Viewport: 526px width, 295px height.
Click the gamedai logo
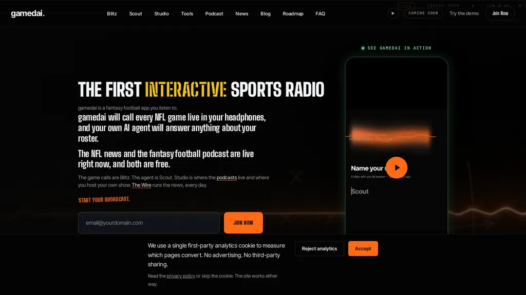28,13
